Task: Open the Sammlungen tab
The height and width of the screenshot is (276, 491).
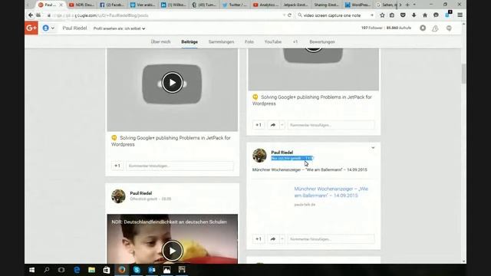Action: (221, 41)
